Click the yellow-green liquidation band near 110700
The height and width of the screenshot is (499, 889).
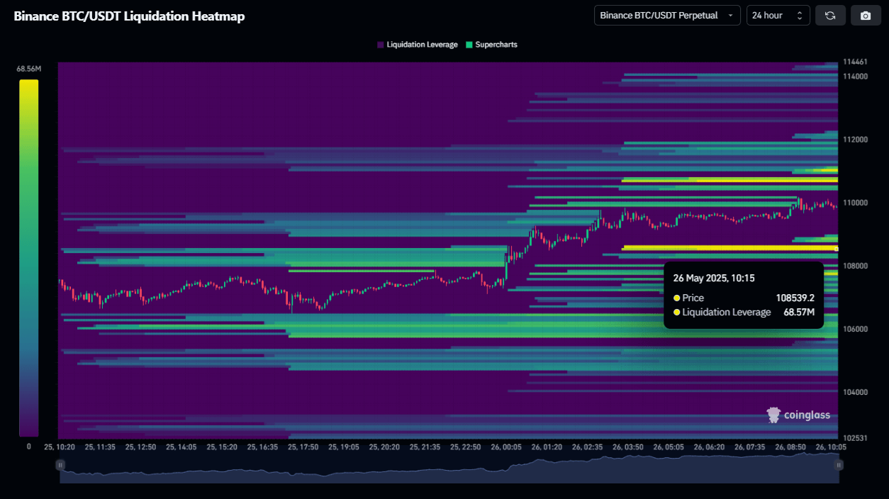pyautogui.click(x=730, y=180)
